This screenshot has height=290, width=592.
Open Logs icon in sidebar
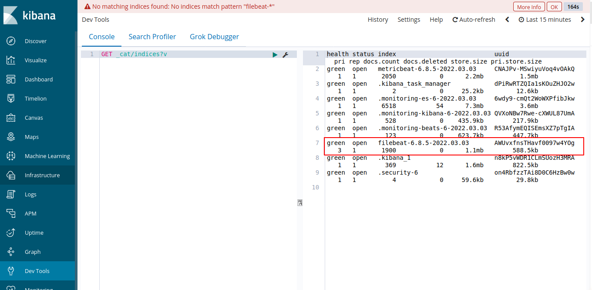[11, 194]
